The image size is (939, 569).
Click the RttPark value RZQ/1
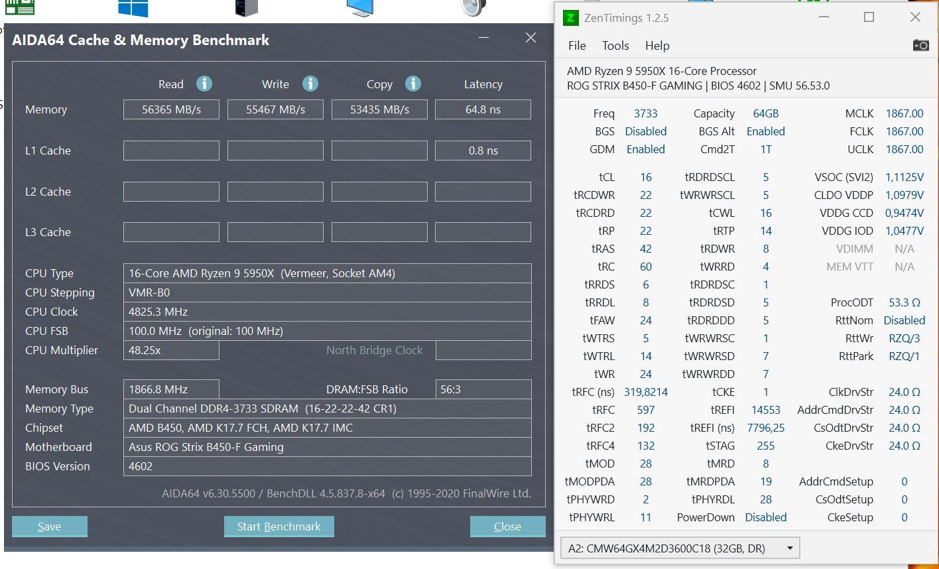click(905, 356)
